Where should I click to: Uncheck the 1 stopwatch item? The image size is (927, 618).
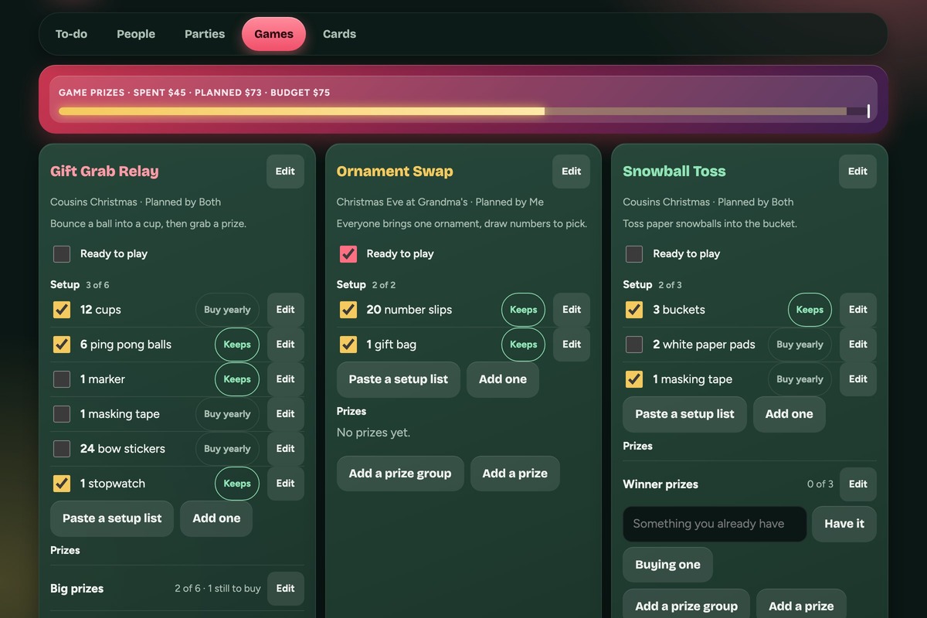[62, 484]
